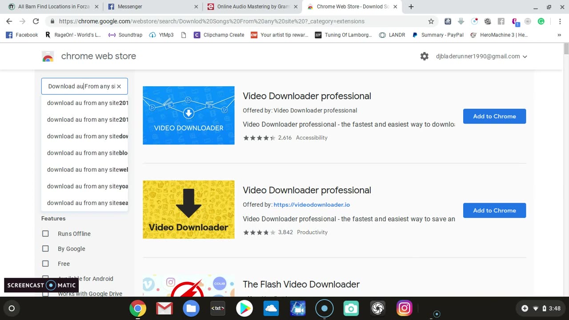Open the aperture-shaped app on shelf
569x320 pixels.
click(x=377, y=308)
